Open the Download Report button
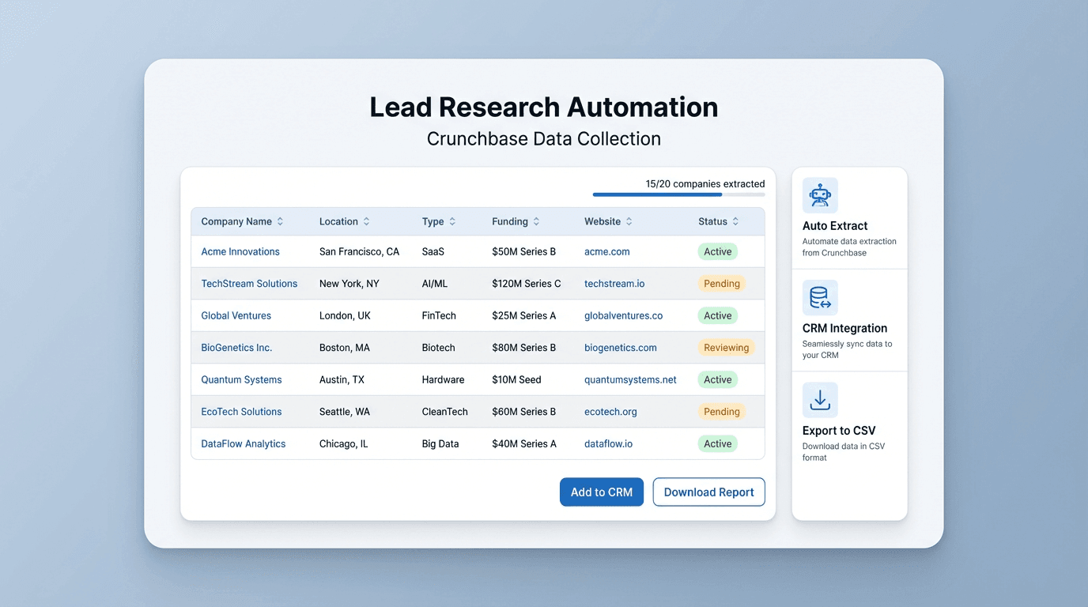 [708, 492]
